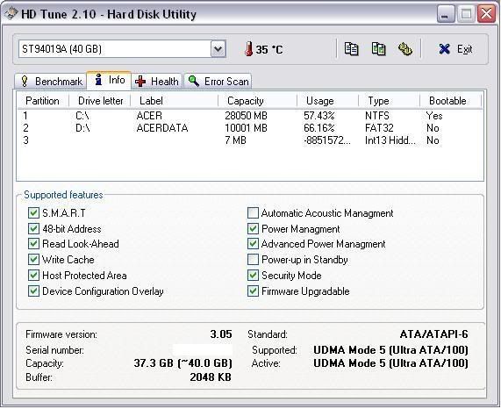The height and width of the screenshot is (409, 501).
Task: Click the Int13 Hidd... type cell
Action: click(390, 140)
